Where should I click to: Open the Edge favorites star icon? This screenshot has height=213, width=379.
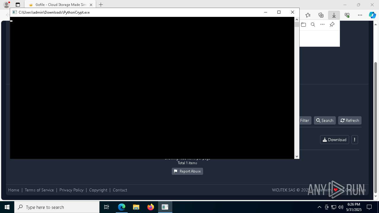point(308,15)
